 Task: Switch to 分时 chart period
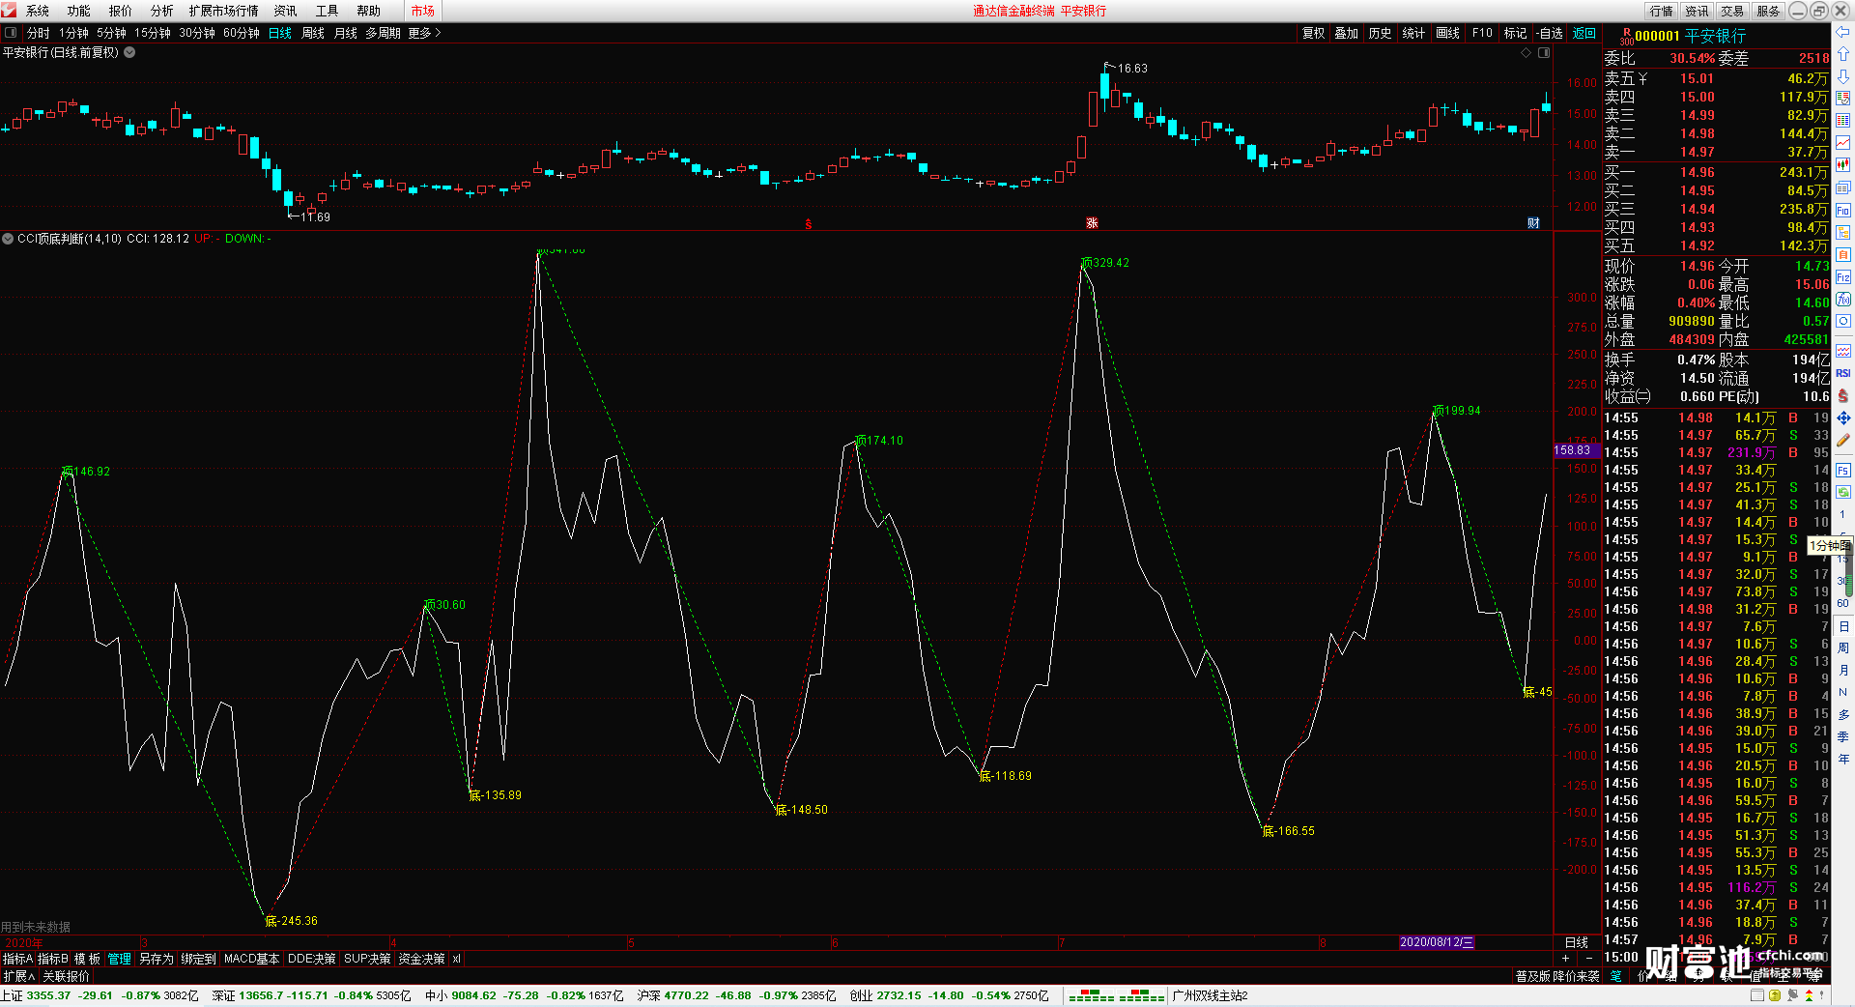(39, 33)
